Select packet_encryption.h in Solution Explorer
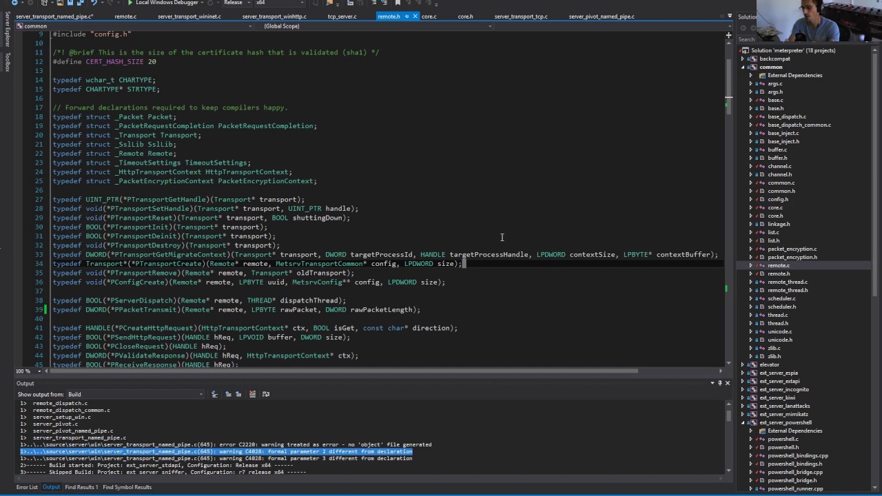The image size is (882, 496). tap(792, 257)
